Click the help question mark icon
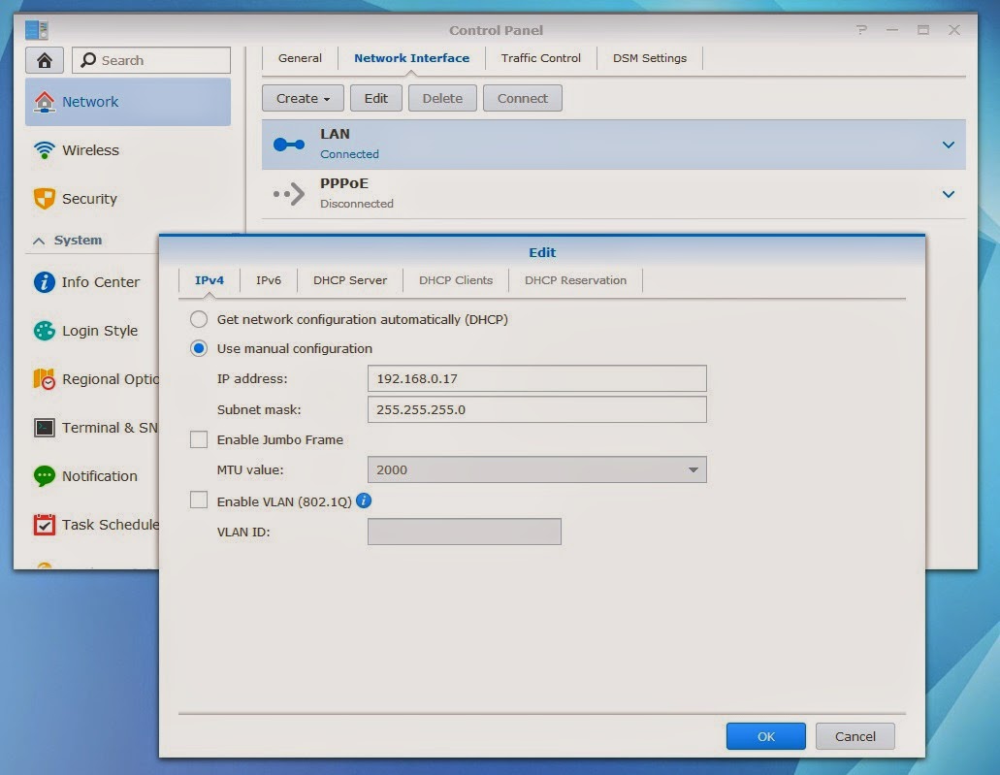The image size is (1000, 775). click(861, 30)
